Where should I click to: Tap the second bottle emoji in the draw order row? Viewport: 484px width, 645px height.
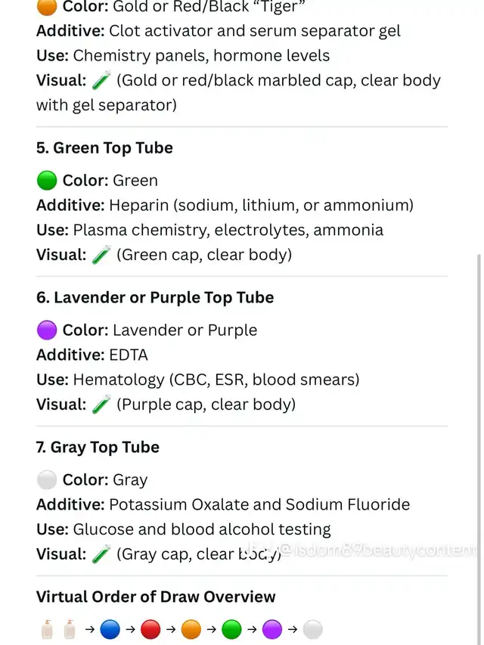70,629
